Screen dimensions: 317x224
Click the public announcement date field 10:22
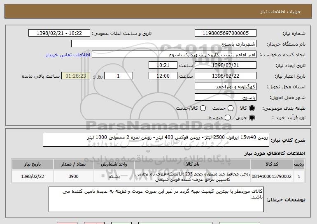click(59, 33)
